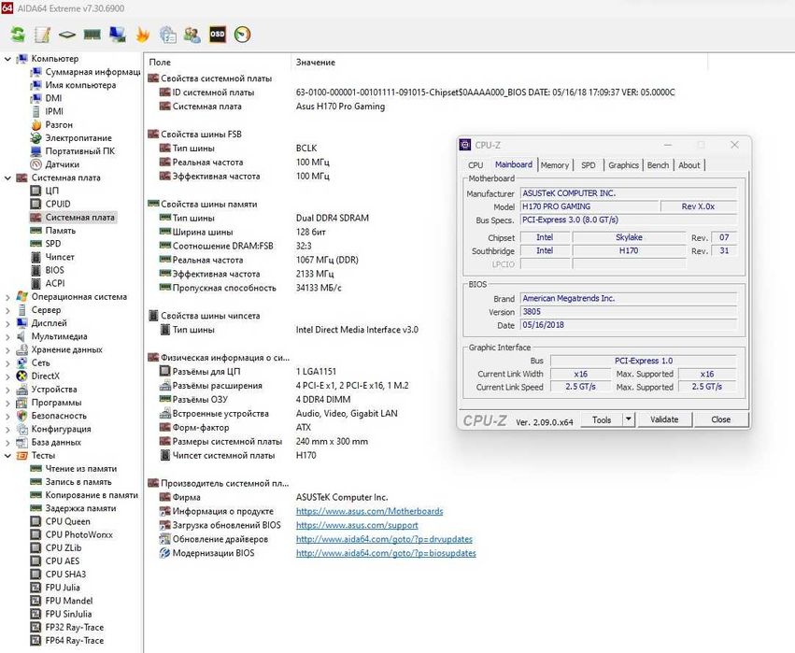The width and height of the screenshot is (795, 653).
Task: Collapse the Компьютер tree node
Action: click(7, 59)
